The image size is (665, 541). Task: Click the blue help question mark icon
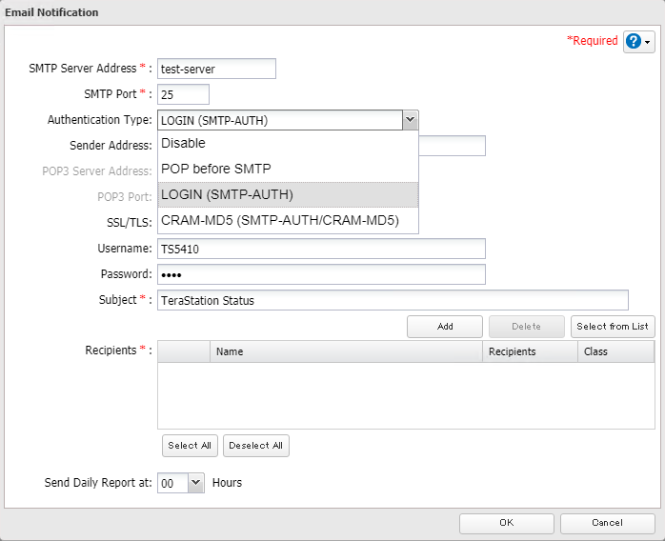[635, 42]
